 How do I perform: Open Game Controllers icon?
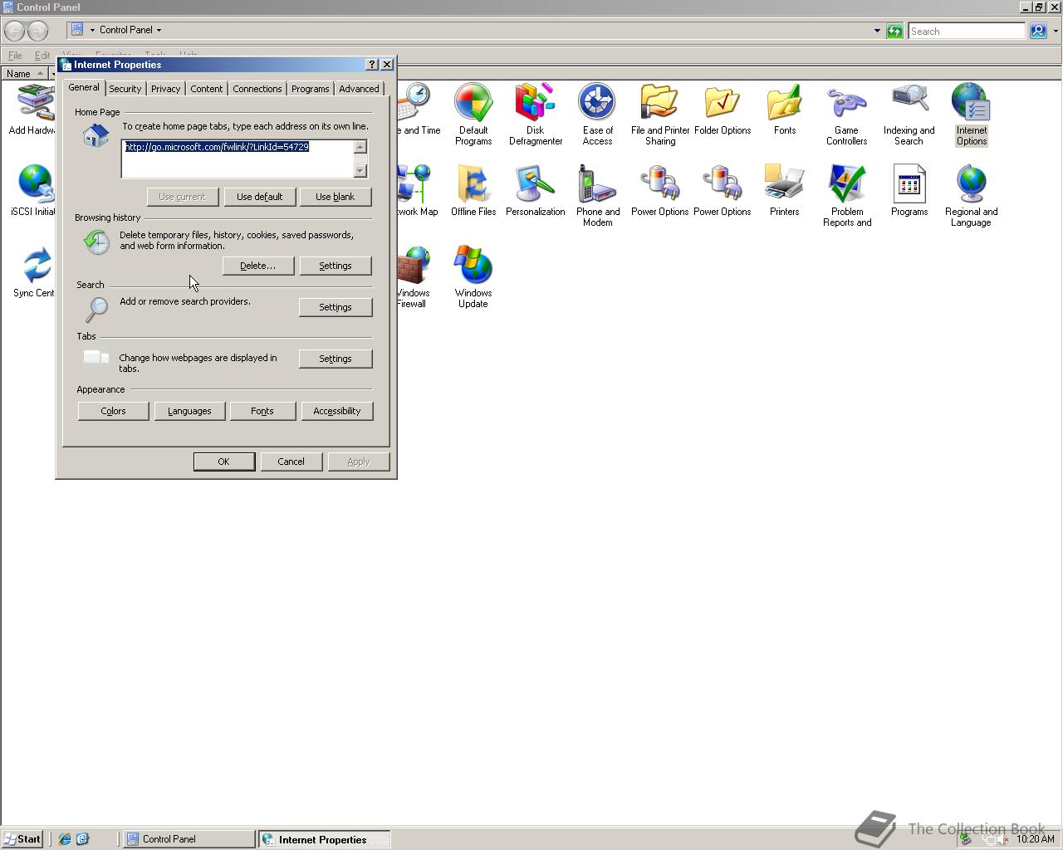click(x=846, y=114)
